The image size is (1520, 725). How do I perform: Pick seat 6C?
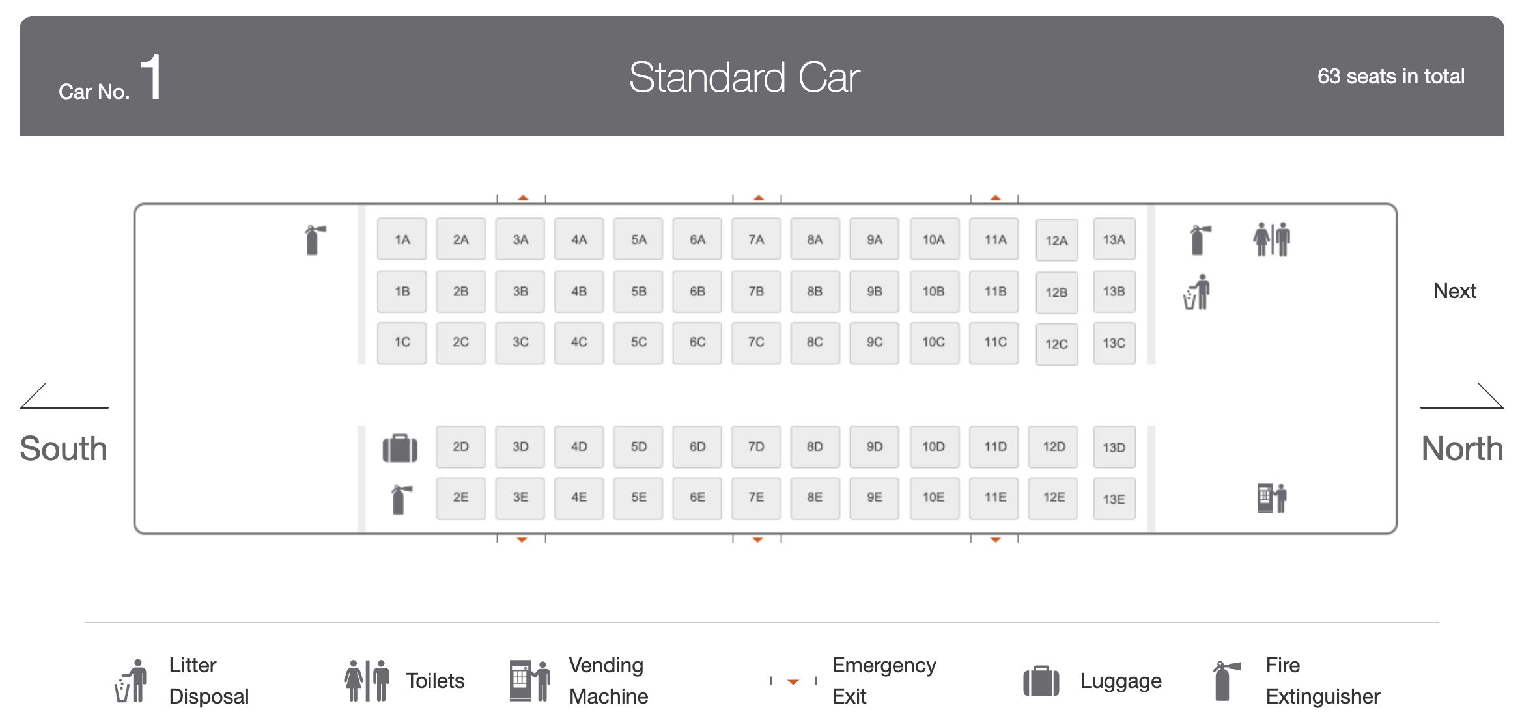(x=697, y=342)
